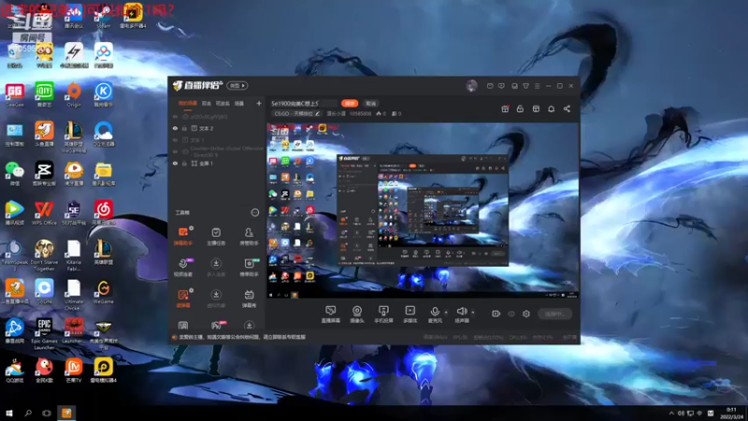Open the mode switch pill beside the logo

pyautogui.click(x=237, y=86)
